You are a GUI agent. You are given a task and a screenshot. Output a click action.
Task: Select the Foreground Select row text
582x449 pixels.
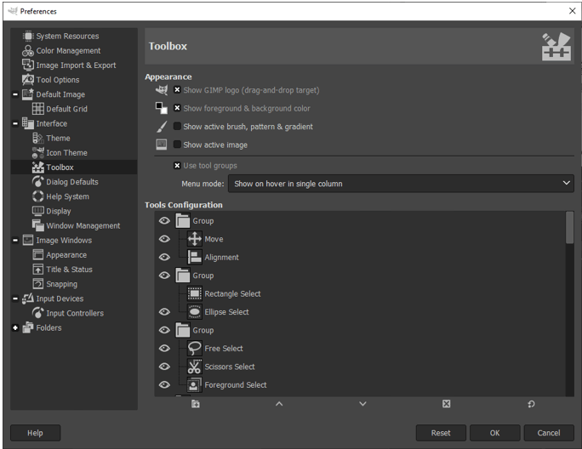236,385
